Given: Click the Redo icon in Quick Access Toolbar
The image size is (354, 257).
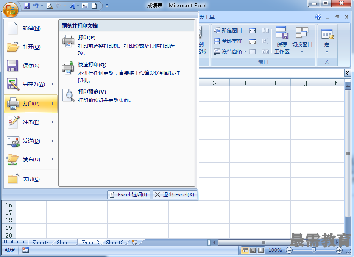Looking at the screenshot, I should tap(59, 6).
